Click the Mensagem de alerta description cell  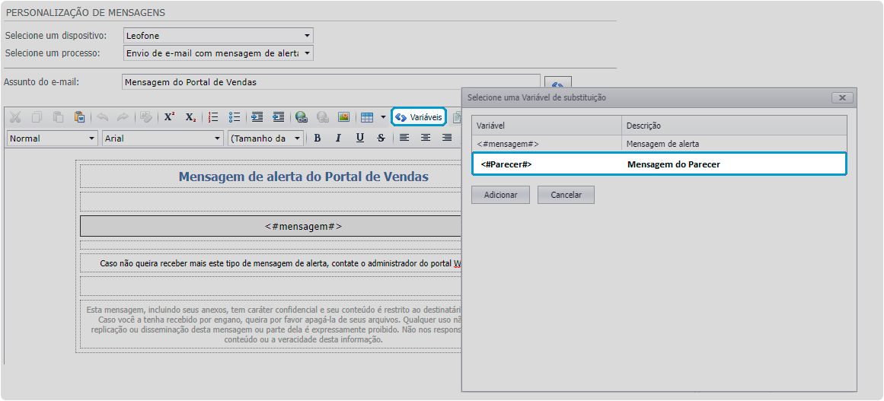pos(662,144)
